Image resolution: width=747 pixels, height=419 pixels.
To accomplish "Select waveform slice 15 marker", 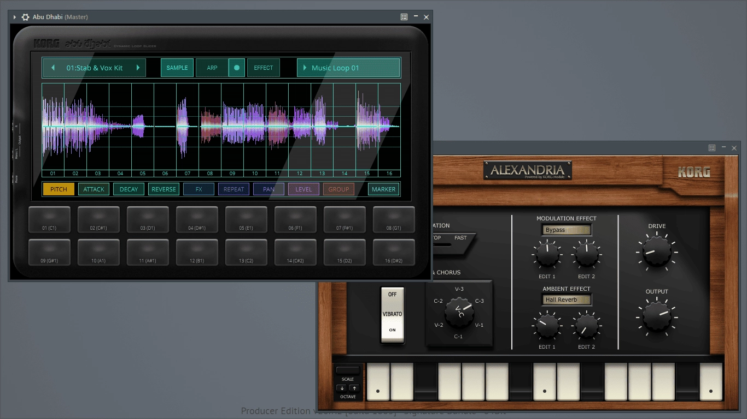I will point(367,173).
